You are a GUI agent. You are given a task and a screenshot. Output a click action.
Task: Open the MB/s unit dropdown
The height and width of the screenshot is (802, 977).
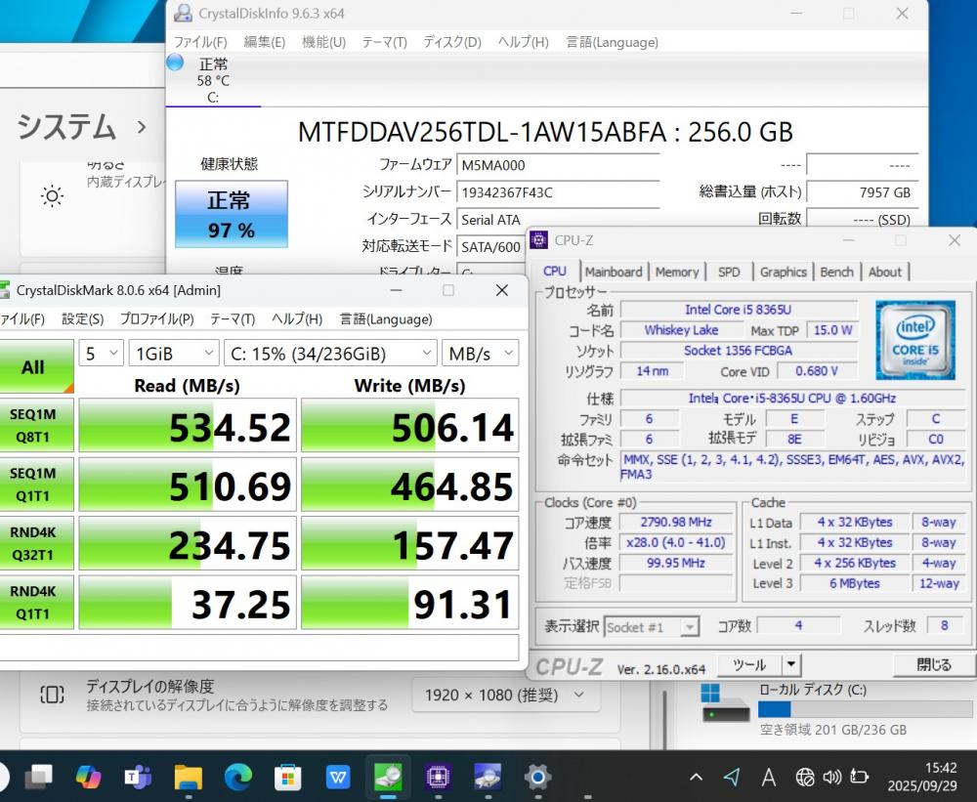479,354
